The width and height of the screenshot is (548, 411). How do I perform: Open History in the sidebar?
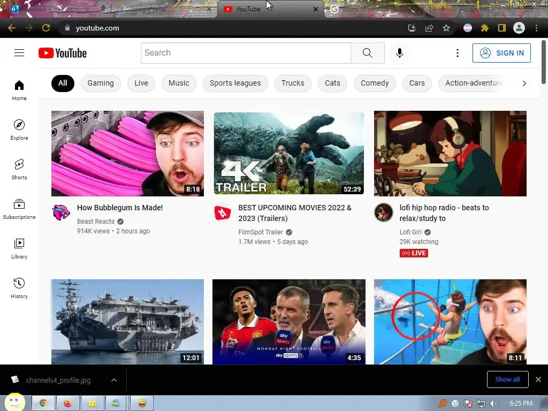tap(19, 288)
